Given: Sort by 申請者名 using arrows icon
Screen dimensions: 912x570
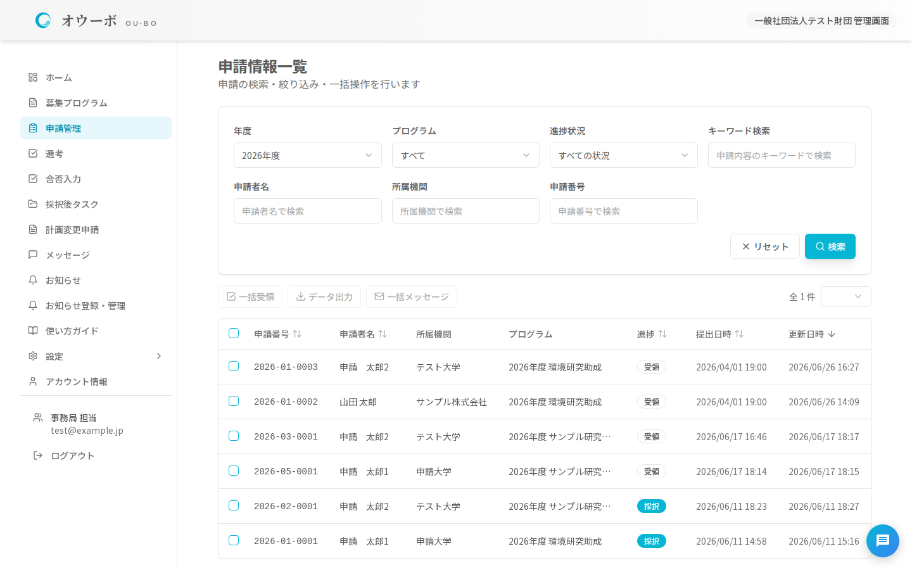Looking at the screenshot, I should [383, 334].
